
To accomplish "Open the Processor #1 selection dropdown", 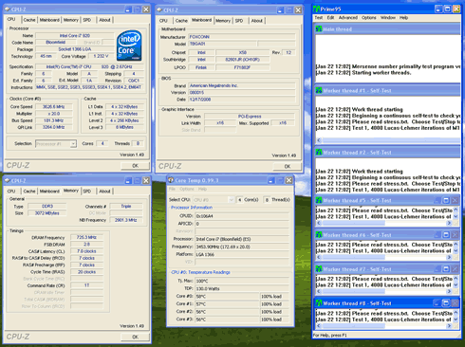I will 73,144.
